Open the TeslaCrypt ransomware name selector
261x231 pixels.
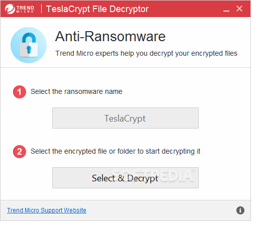coord(125,118)
